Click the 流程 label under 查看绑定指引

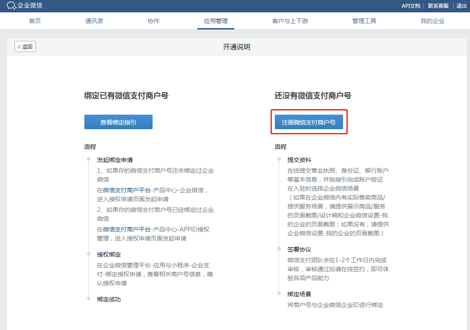click(90, 147)
